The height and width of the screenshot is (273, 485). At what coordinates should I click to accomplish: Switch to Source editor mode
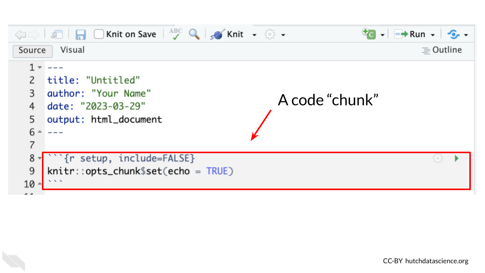point(32,51)
